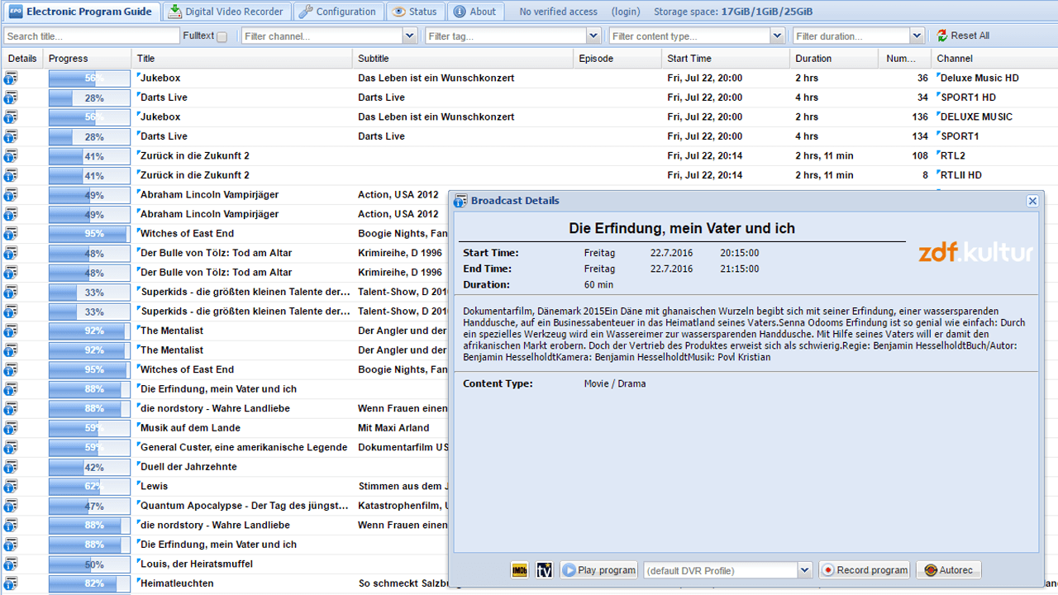Open the Configuration tab

coord(337,12)
